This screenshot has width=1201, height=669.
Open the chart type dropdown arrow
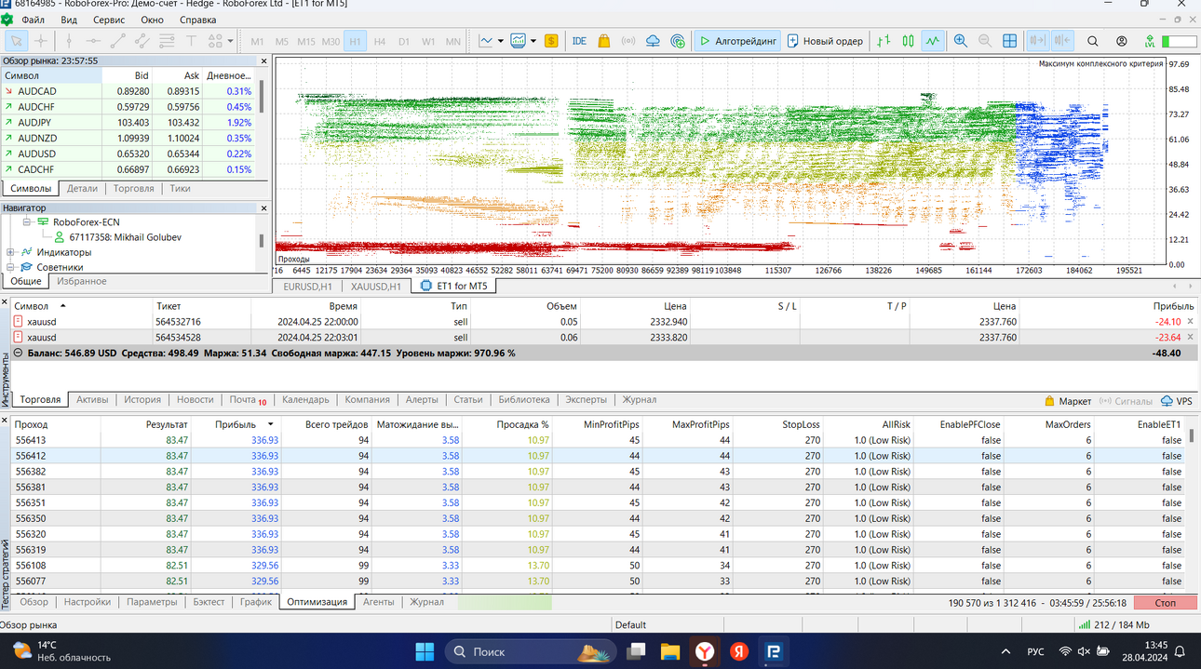[x=501, y=41]
